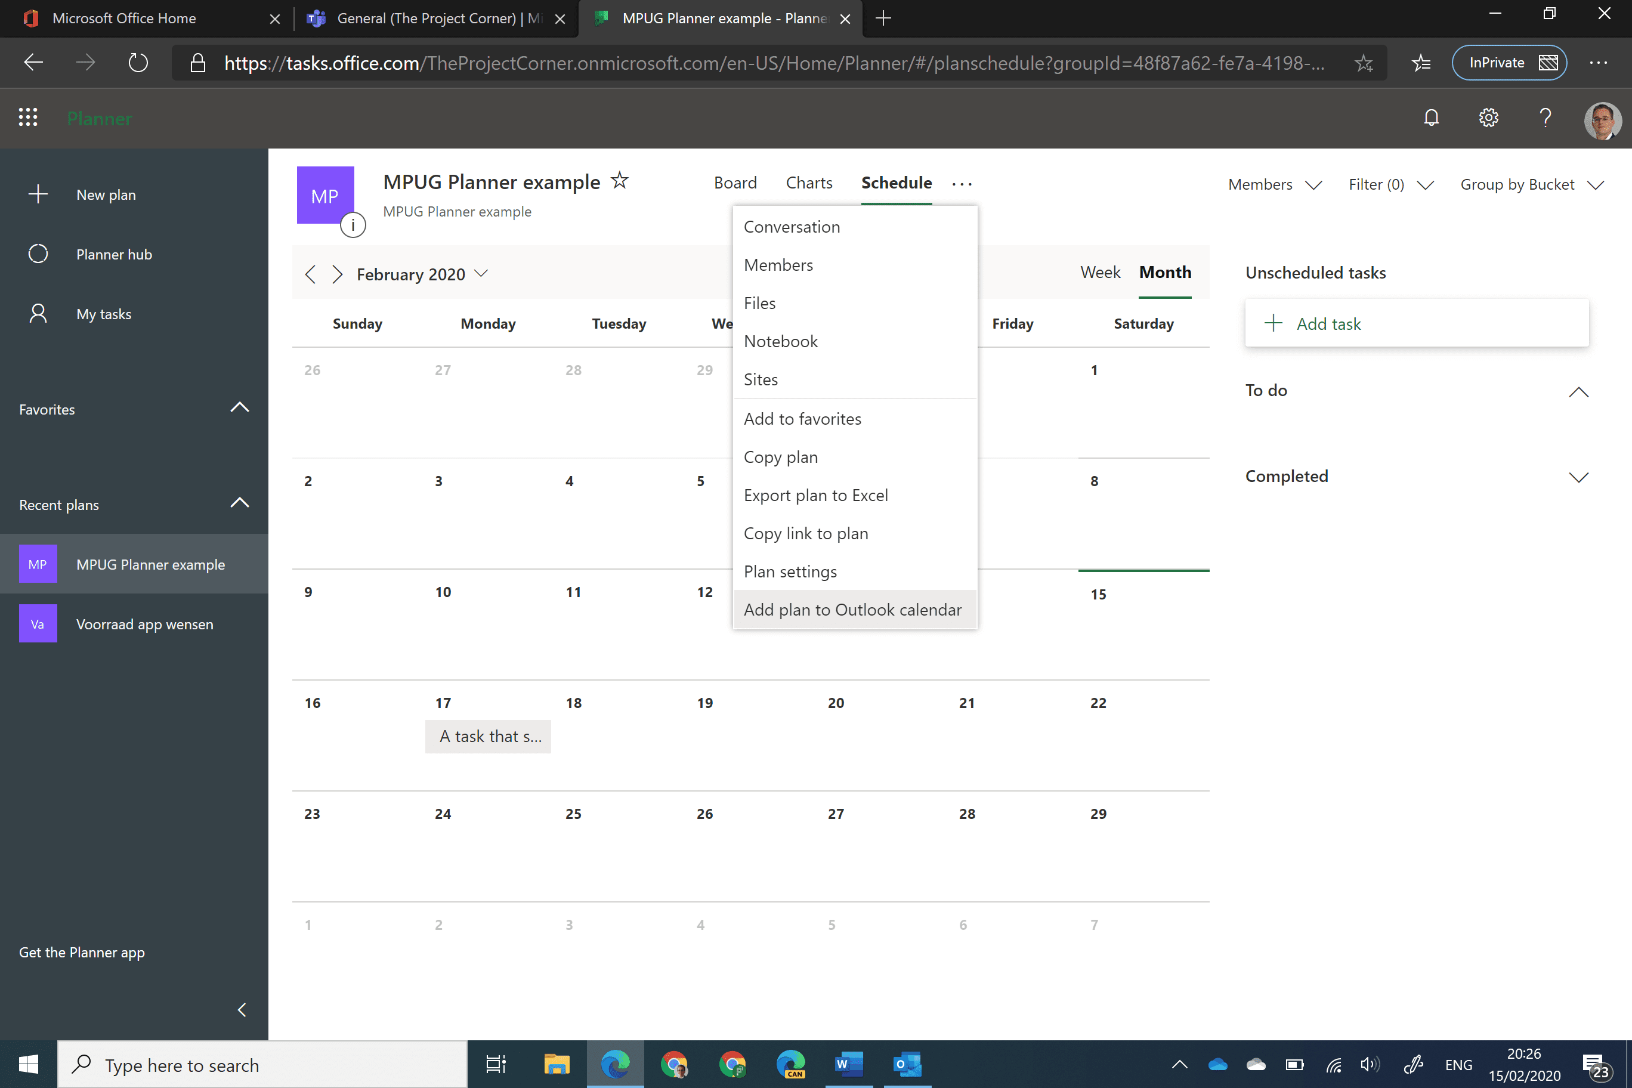Open Voorraad app wensen plan
The height and width of the screenshot is (1088, 1632).
pyautogui.click(x=134, y=624)
